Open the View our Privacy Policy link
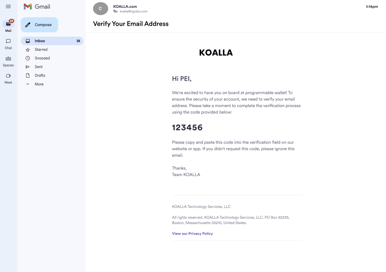 click(192, 234)
